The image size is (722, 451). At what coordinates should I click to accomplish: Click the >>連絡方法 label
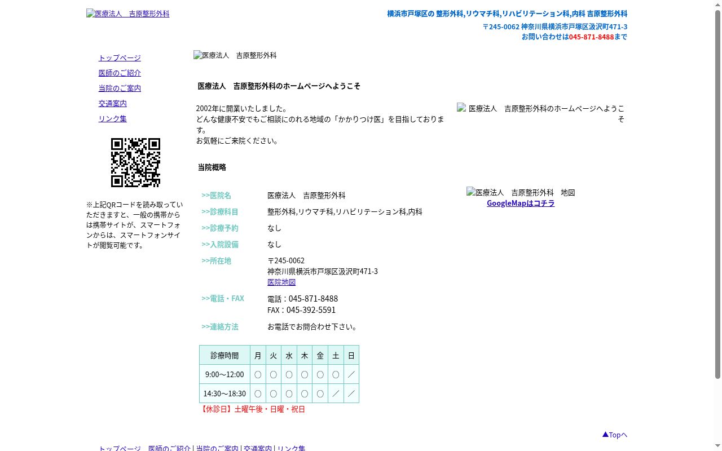220,326
